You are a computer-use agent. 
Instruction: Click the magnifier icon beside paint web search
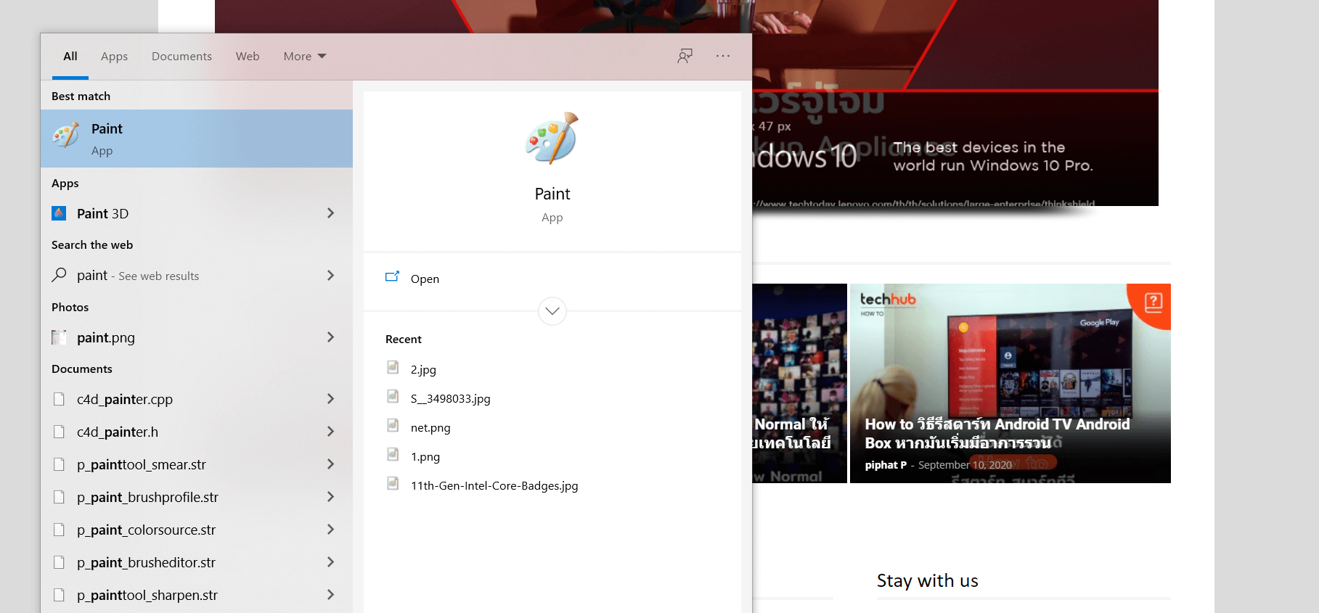coord(59,275)
